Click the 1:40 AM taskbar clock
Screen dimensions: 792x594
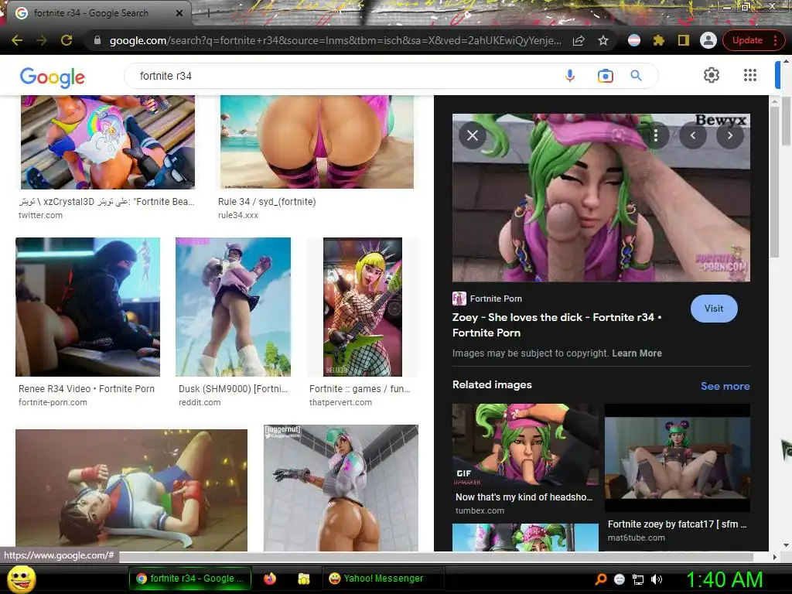pos(724,579)
